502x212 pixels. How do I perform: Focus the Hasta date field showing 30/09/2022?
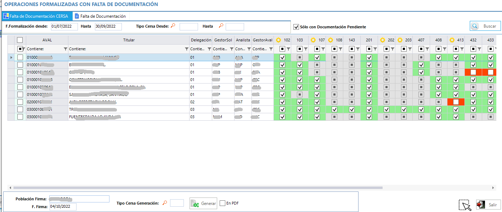[108, 27]
